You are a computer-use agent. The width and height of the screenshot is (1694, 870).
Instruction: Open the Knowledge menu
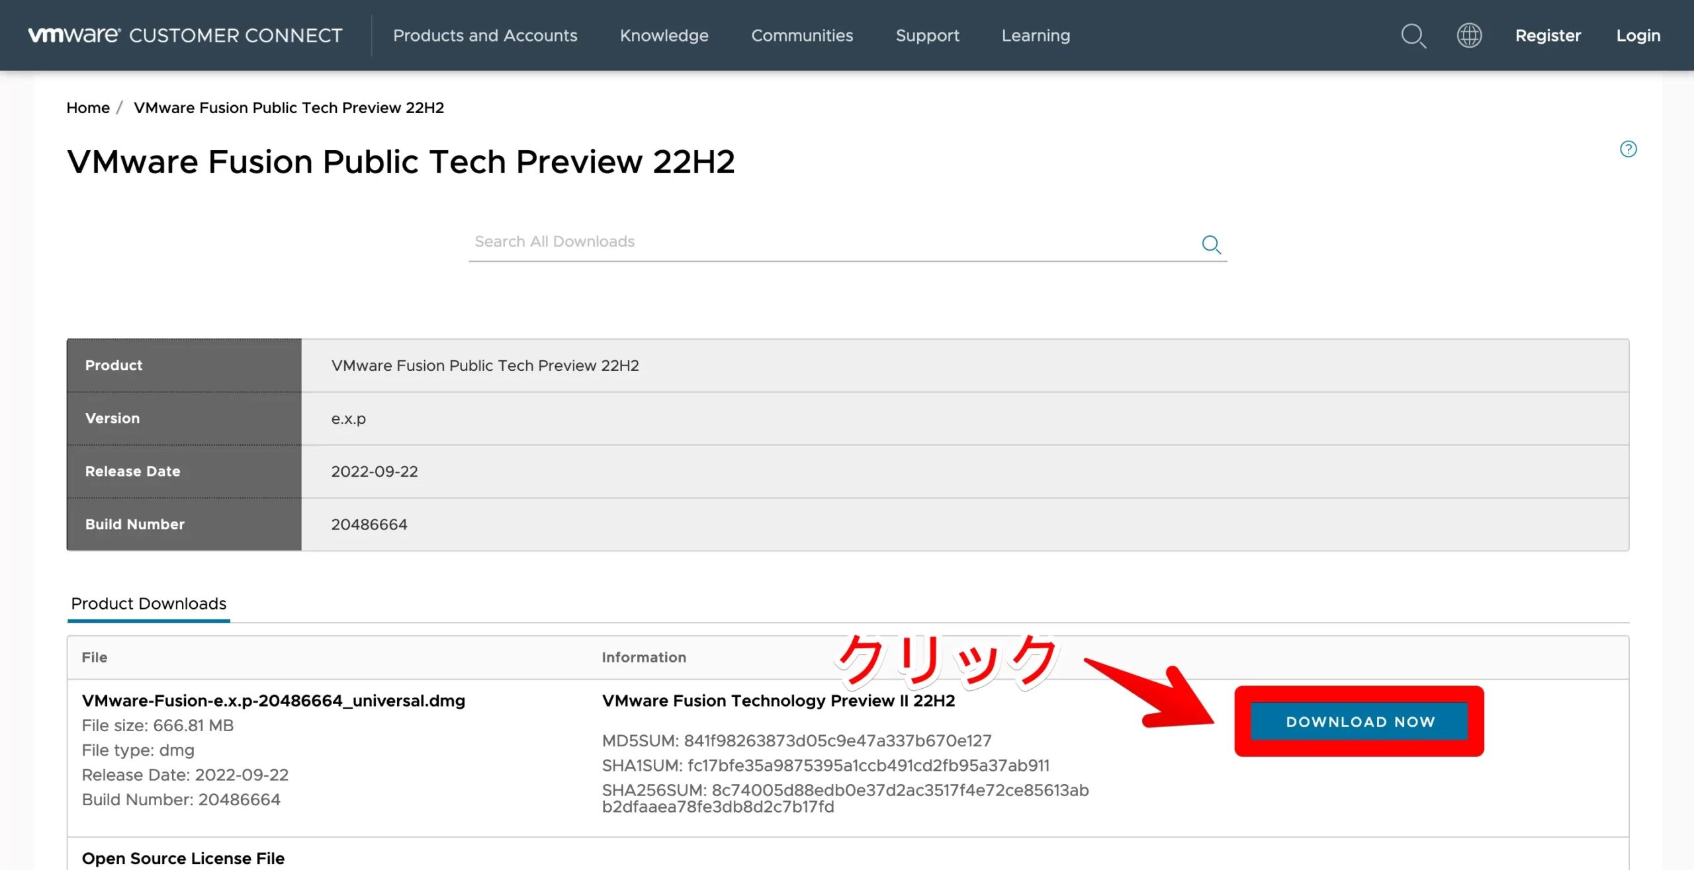pos(664,35)
